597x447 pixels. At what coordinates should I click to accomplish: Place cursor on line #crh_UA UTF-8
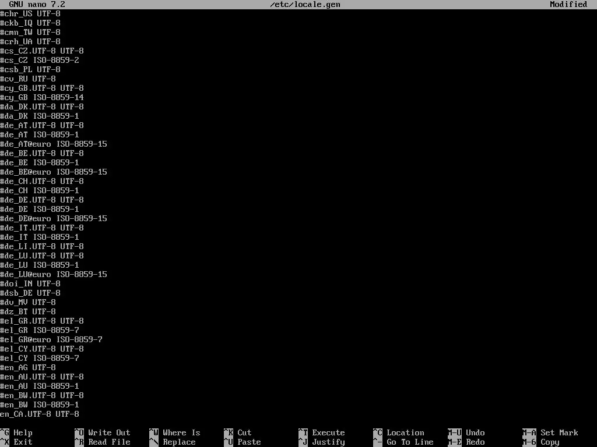(30, 41)
